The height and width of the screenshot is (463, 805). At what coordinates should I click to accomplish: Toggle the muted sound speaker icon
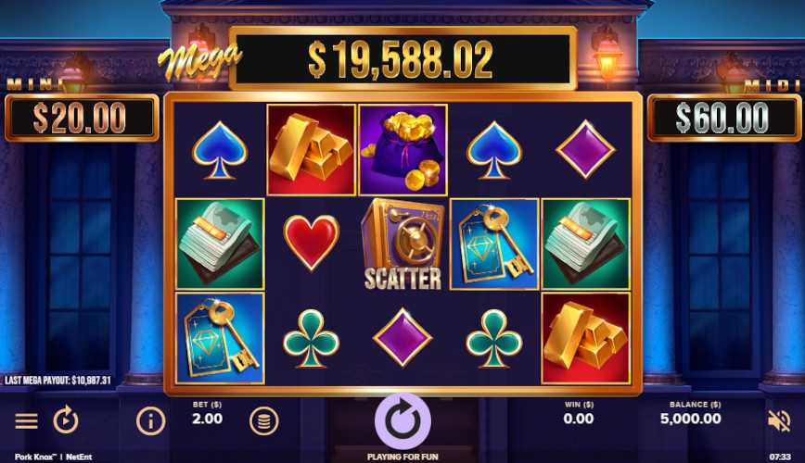tap(778, 421)
